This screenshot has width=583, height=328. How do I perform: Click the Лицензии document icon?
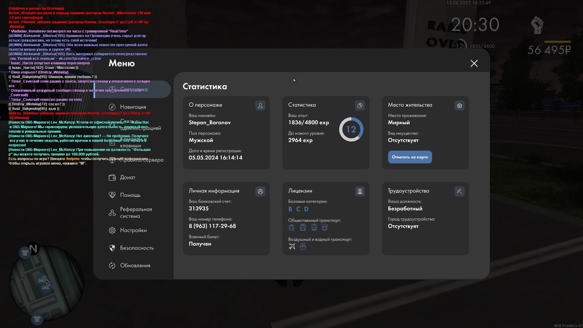pyautogui.click(x=360, y=191)
